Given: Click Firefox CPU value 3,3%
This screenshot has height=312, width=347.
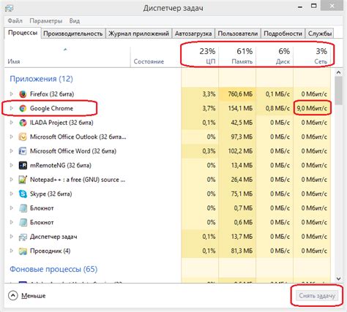Looking at the screenshot, I should coord(209,94).
